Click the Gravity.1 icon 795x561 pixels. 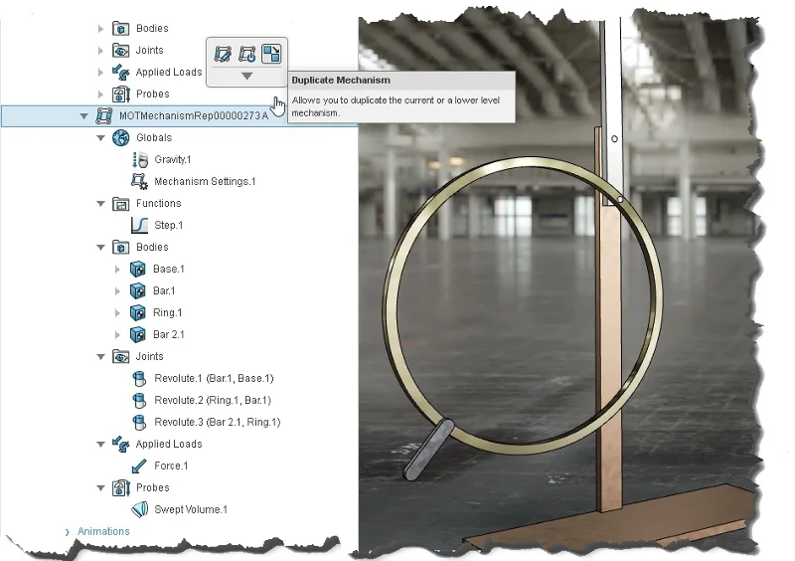point(139,159)
